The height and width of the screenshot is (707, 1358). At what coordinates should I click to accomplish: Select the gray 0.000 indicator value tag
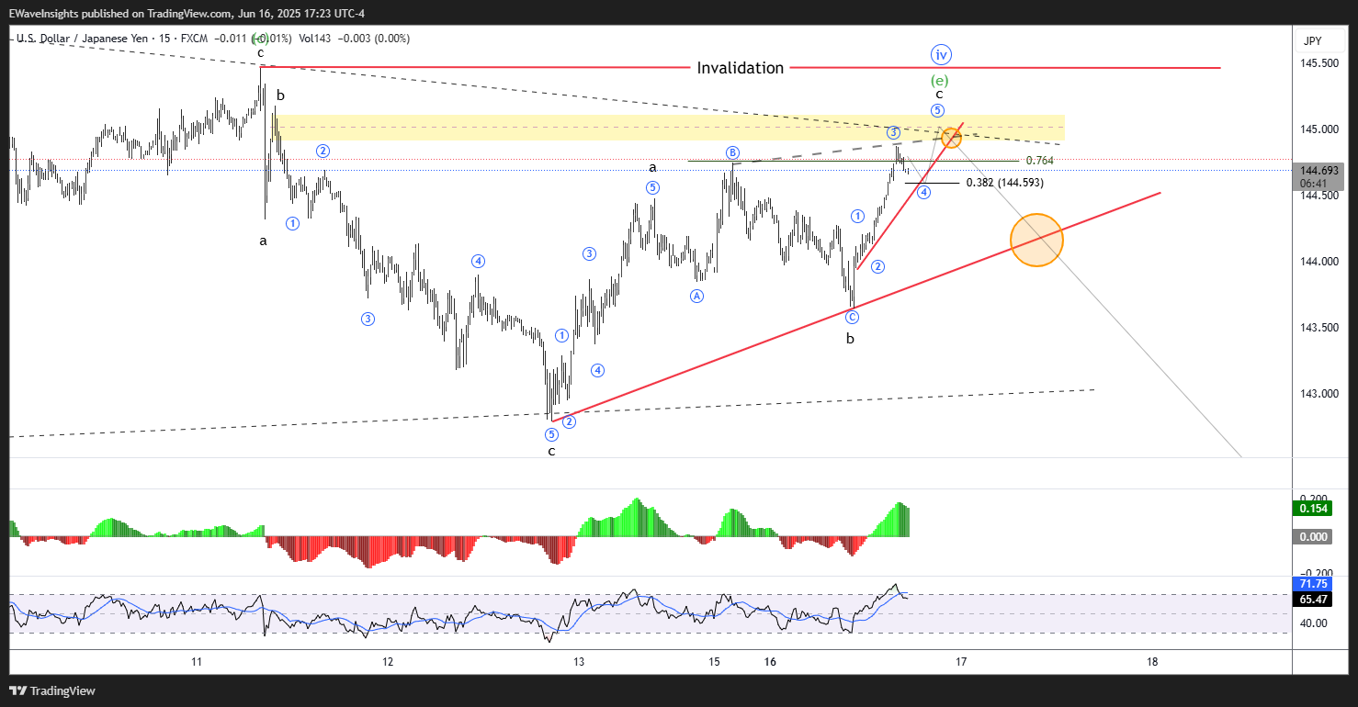(x=1312, y=537)
